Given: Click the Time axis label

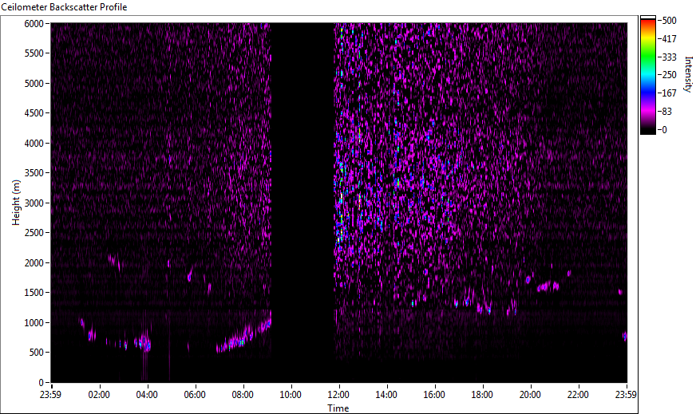Looking at the screenshot, I should pos(338,408).
